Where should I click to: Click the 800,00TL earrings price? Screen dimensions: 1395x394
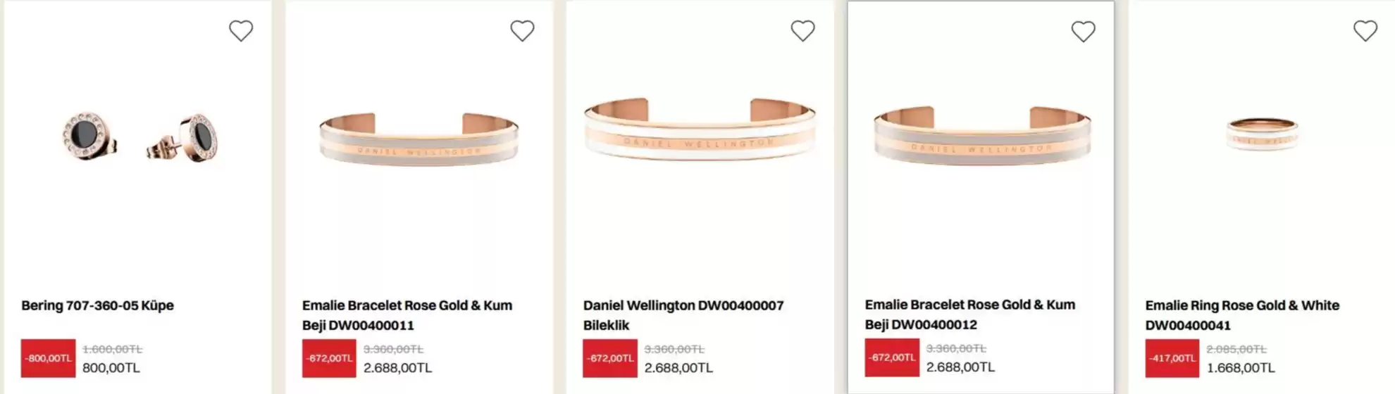[x=111, y=368]
